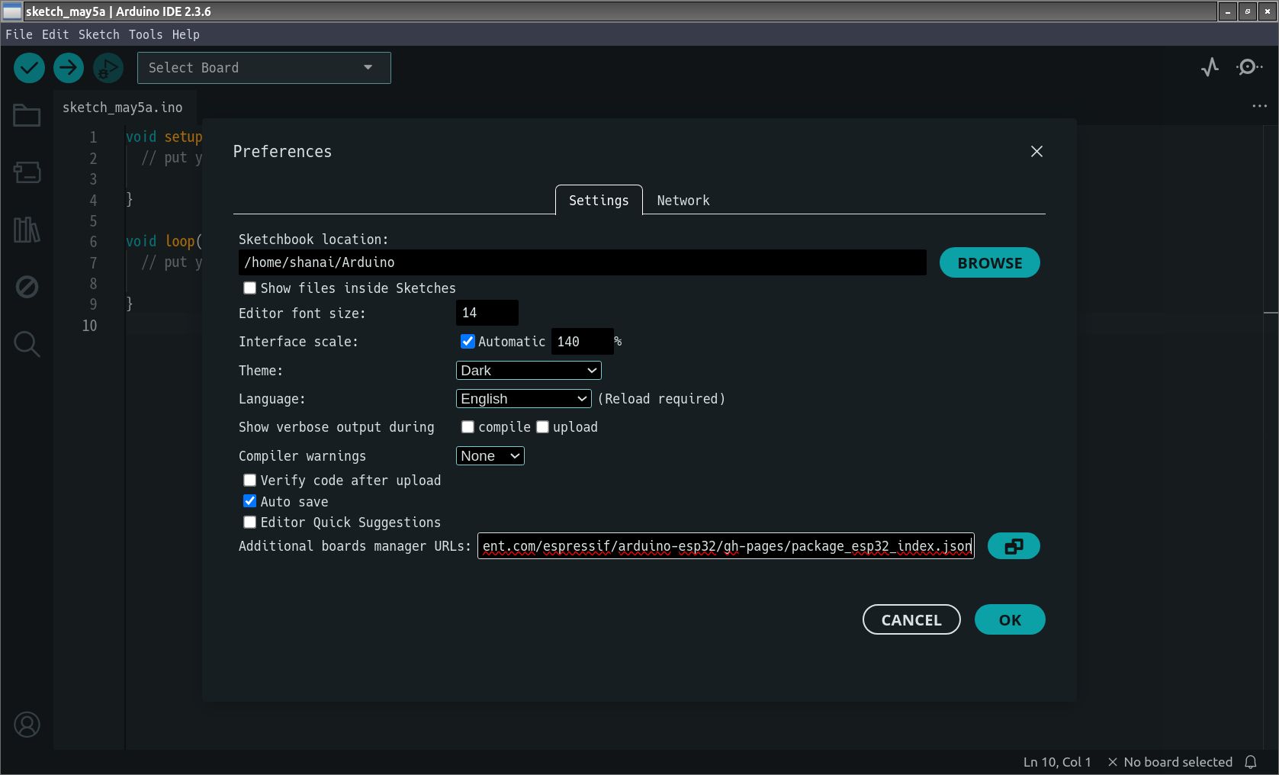
Task: Switch to the Network tab
Action: click(683, 201)
